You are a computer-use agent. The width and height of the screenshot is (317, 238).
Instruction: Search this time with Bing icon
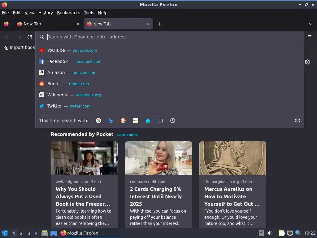(x=111, y=121)
